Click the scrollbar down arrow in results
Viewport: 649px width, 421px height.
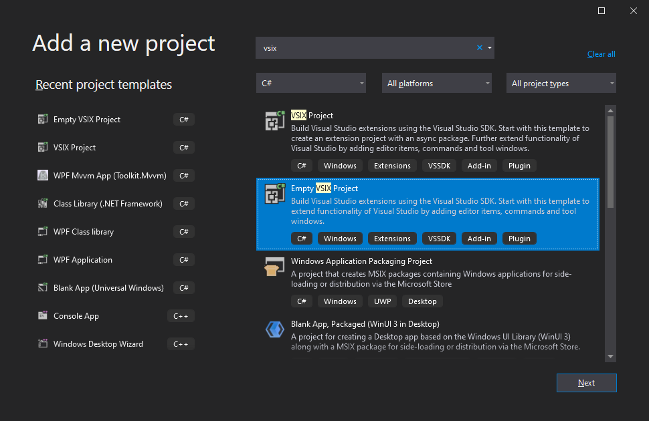click(610, 356)
